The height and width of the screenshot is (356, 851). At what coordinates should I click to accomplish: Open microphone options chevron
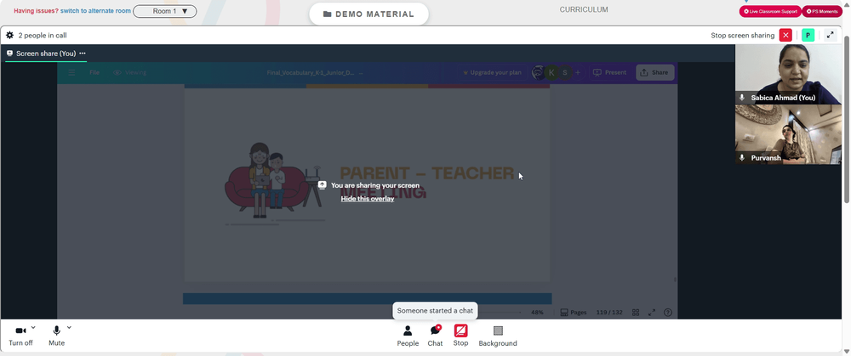[x=69, y=327]
